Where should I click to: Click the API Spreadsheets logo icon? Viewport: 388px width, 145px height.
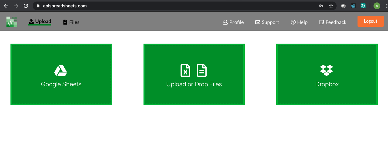tap(12, 22)
